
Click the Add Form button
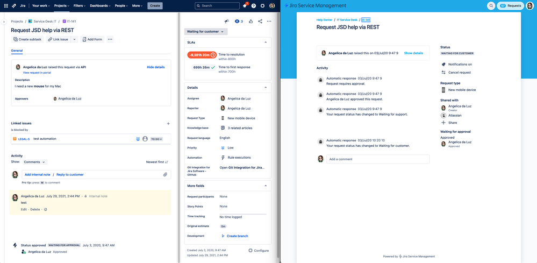(92, 39)
